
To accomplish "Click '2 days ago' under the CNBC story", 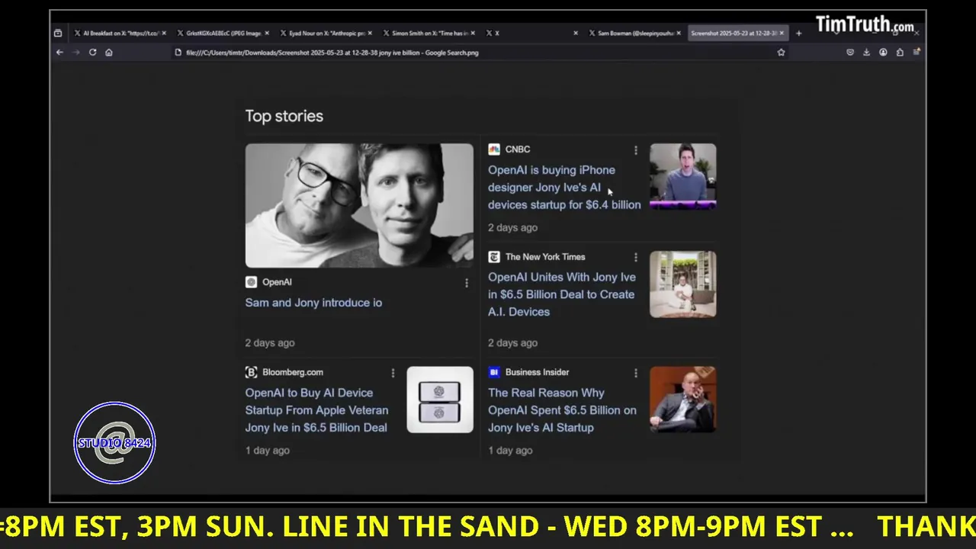I will point(512,228).
